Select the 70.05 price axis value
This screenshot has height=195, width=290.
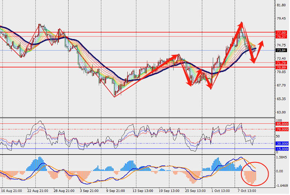pos(281,72)
